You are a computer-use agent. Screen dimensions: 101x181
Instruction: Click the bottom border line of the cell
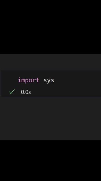point(51,97)
